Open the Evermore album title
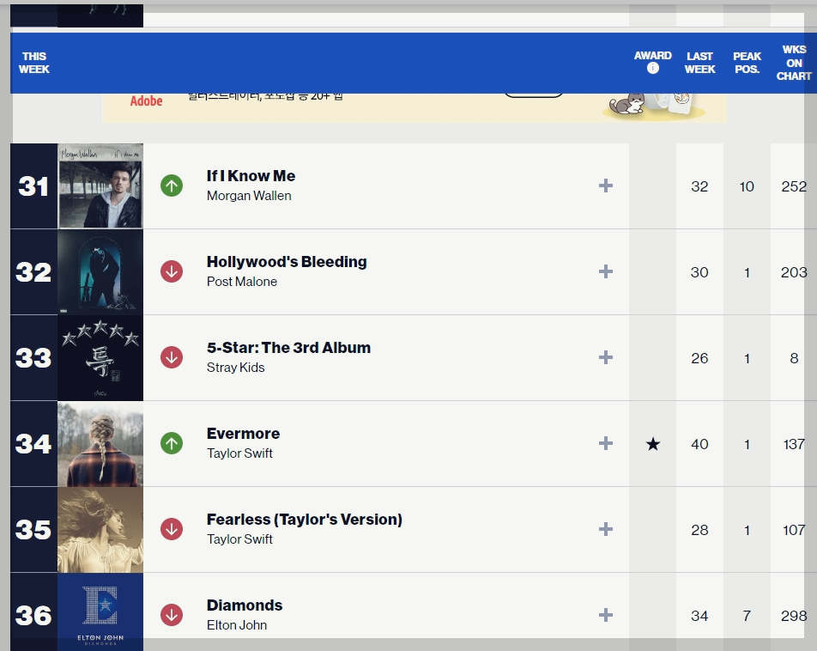Viewport: 817px width, 651px height. [x=243, y=434]
